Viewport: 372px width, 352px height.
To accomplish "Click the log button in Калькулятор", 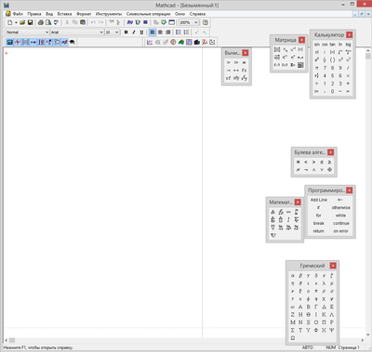I will click(348, 45).
